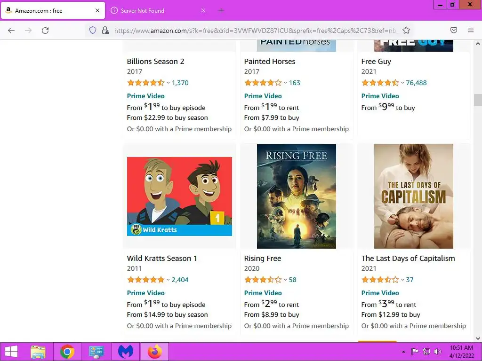
Task: Open the Rising Free title link
Action: coord(263,259)
